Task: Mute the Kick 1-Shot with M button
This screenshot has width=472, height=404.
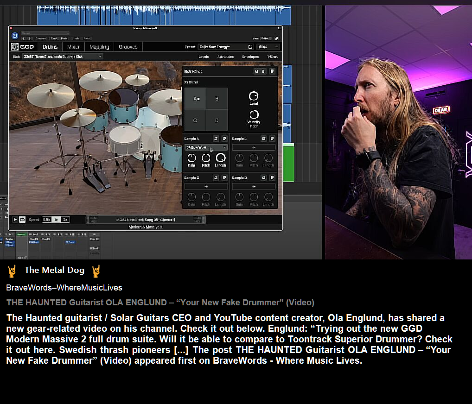Action: [x=256, y=71]
